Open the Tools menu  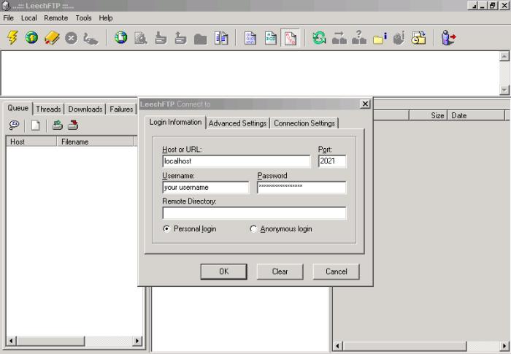(83, 18)
